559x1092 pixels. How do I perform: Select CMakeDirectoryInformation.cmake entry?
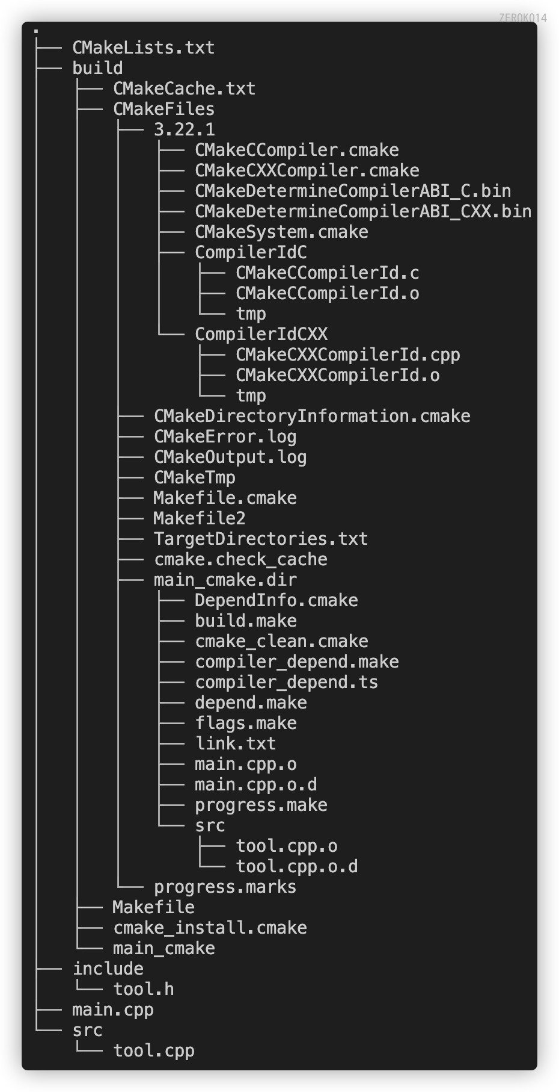(312, 416)
